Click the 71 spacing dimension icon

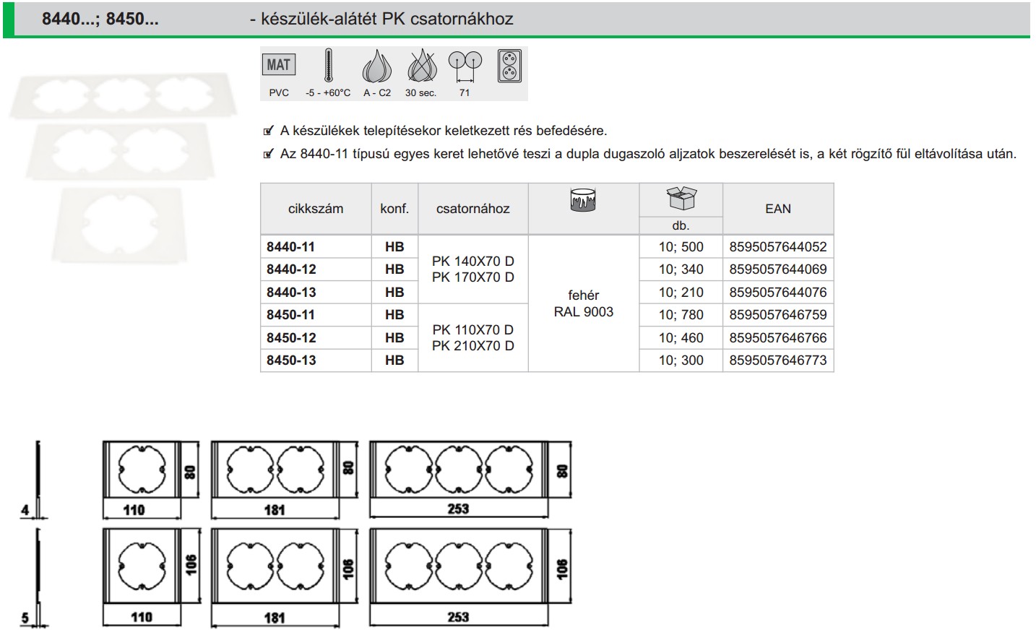click(x=465, y=66)
